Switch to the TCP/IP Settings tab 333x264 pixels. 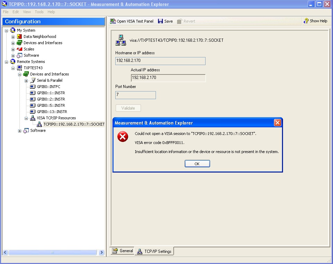(155, 251)
